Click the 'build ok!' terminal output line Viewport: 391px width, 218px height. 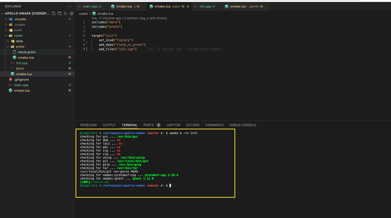(x=95, y=182)
